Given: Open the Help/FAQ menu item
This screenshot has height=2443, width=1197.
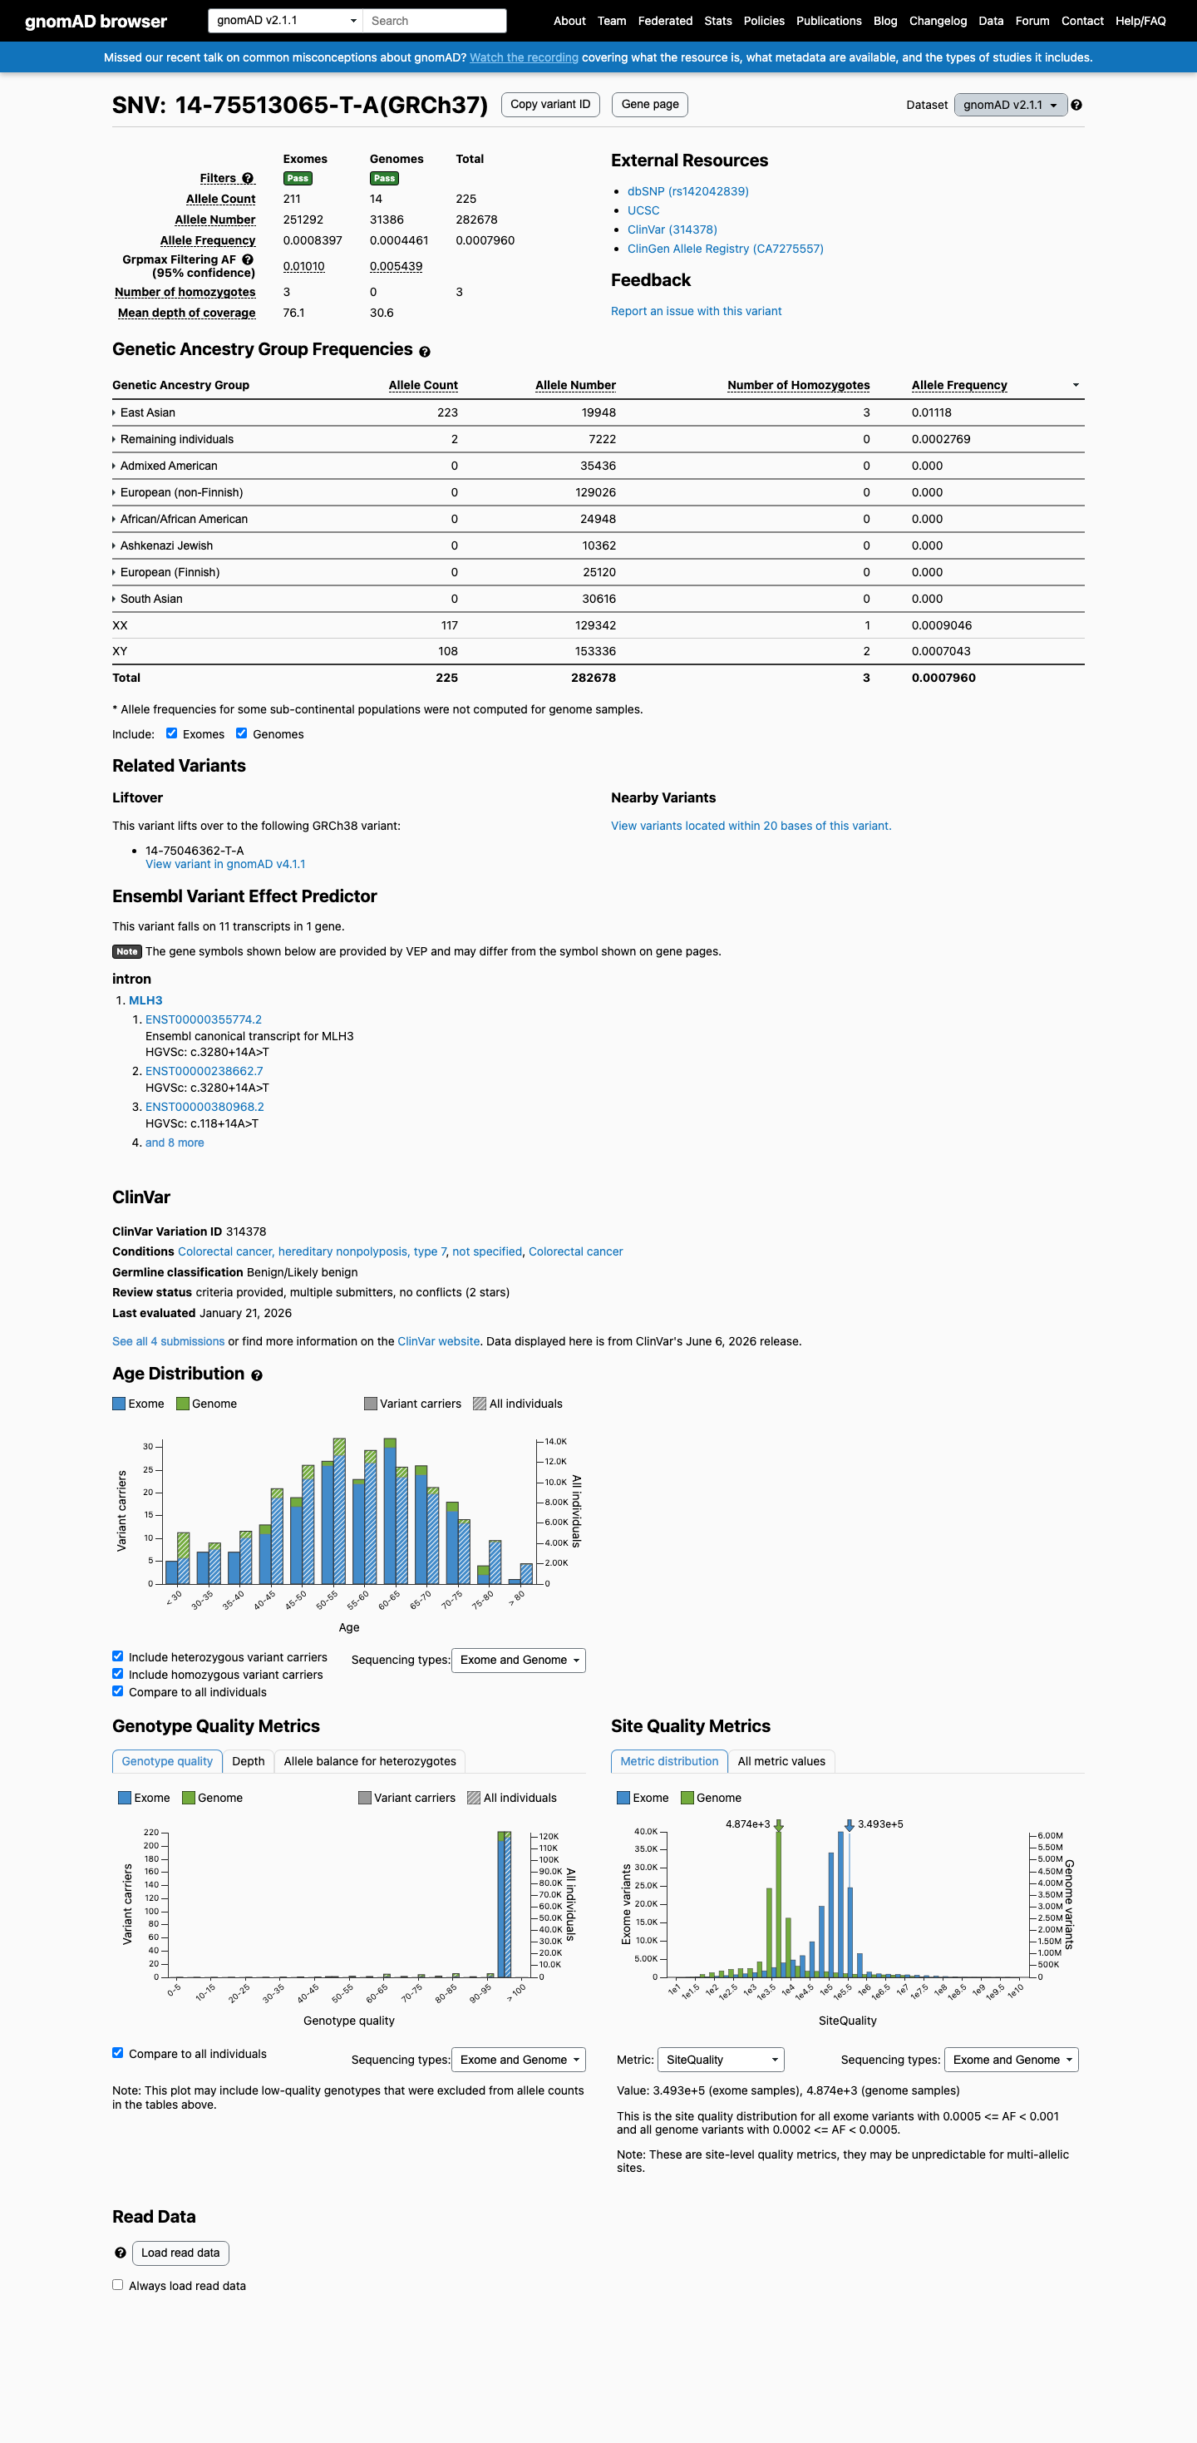Looking at the screenshot, I should 1140,21.
